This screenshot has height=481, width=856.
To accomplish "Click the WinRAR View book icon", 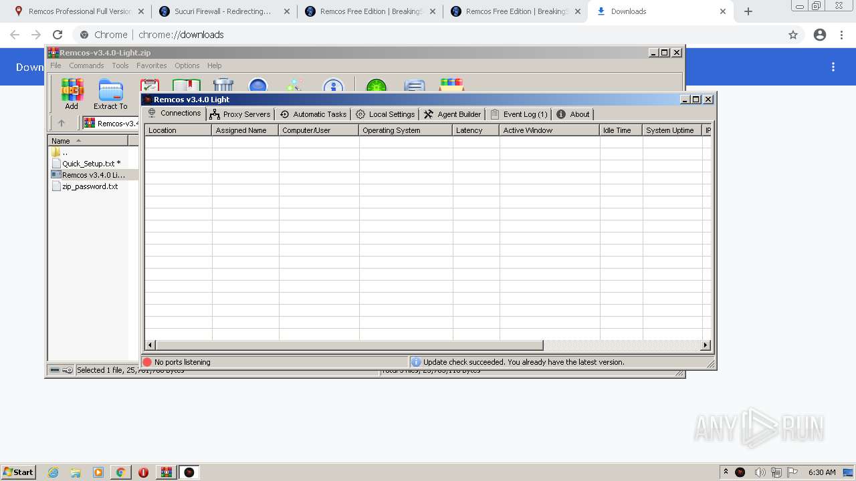I will 187,86.
